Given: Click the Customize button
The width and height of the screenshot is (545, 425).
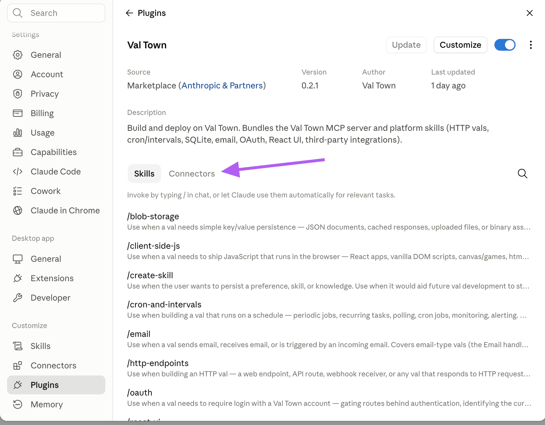Looking at the screenshot, I should 461,45.
